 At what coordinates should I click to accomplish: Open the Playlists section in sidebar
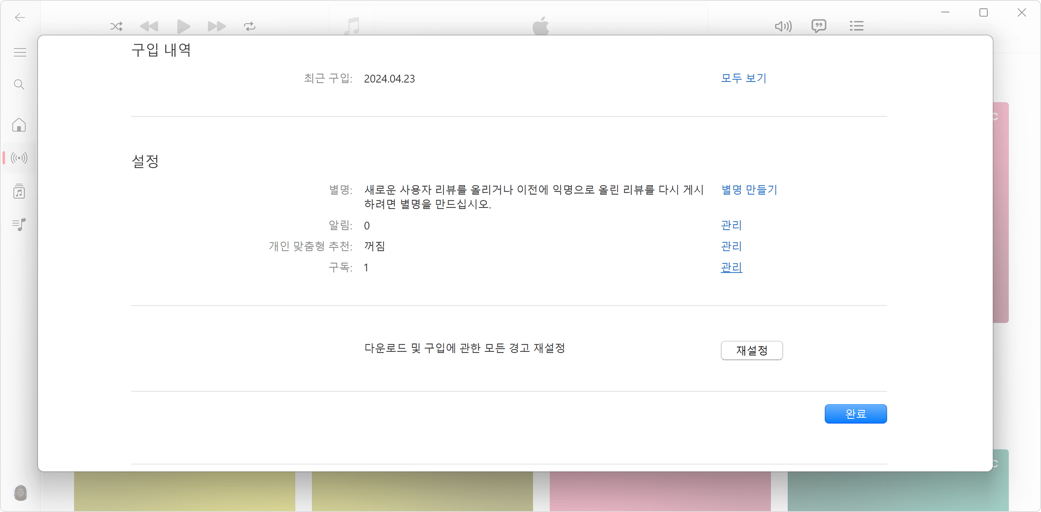click(x=19, y=225)
